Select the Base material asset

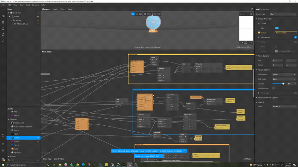click(x=16, y=149)
